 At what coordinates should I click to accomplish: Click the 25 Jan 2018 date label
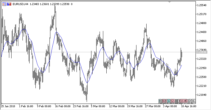tap(8, 106)
